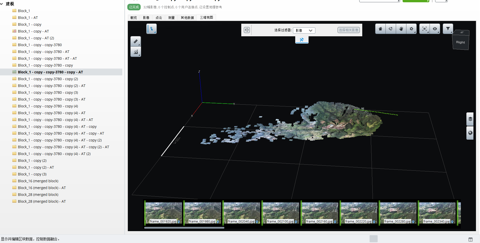Open the quality metrics chart tool
Image resolution: width=480 pixels, height=243 pixels.
136,52
